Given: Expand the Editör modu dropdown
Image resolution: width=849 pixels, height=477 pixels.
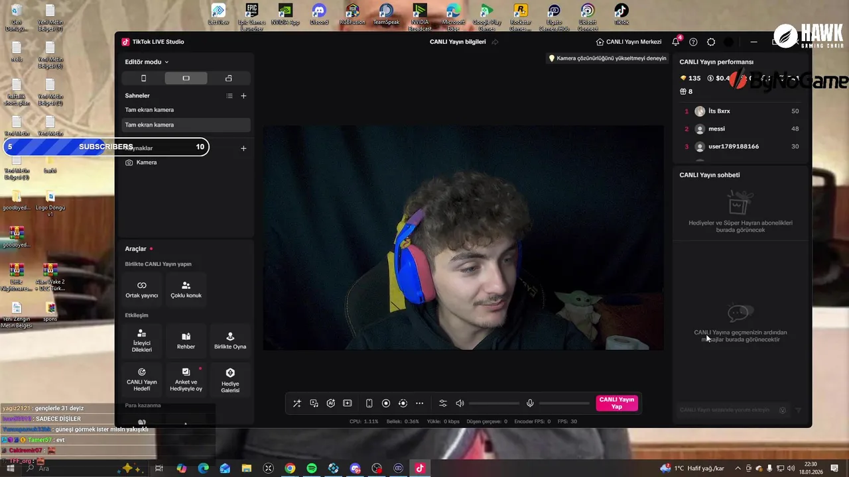Looking at the screenshot, I should (147, 62).
